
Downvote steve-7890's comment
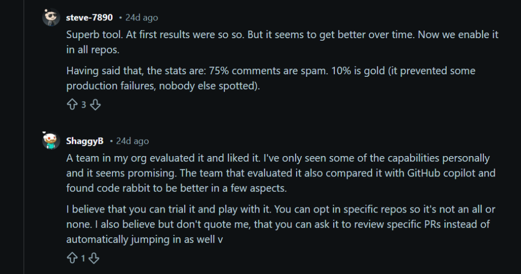(96, 105)
